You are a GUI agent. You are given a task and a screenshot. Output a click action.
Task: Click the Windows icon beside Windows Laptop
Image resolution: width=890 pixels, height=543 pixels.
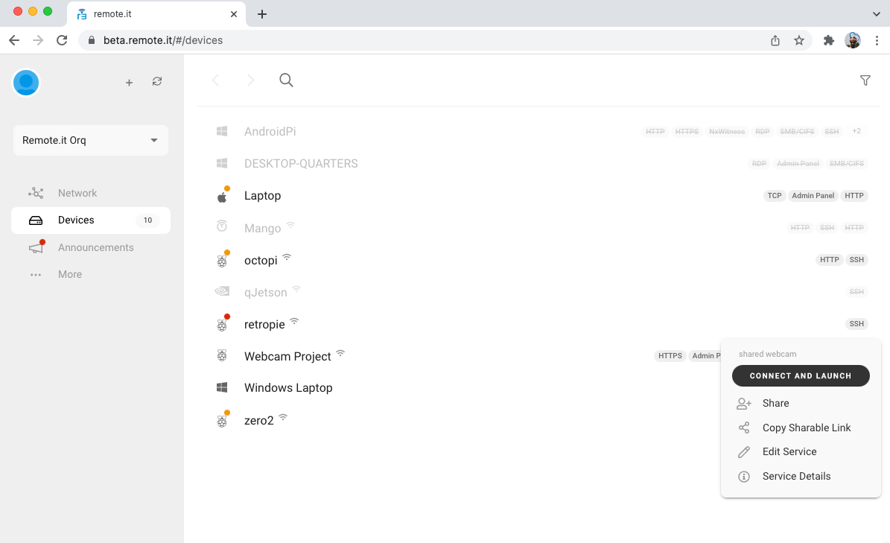coord(222,387)
